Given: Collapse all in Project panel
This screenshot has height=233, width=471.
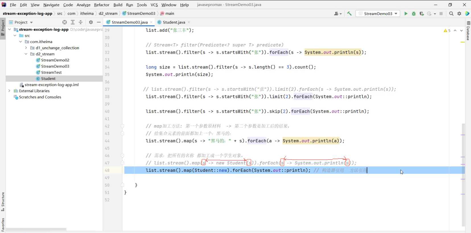Looking at the screenshot, I should (x=81, y=22).
